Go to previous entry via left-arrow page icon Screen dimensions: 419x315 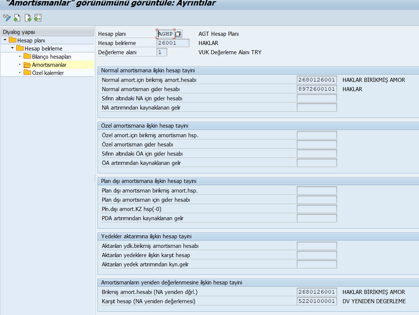click(x=17, y=18)
